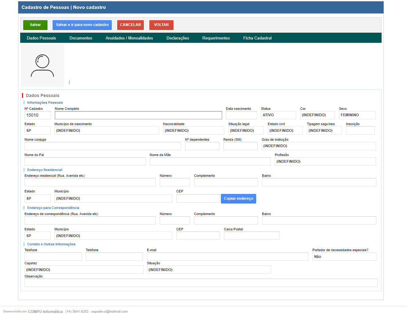Click the suporte-ci@hotmail.com footer email
This screenshot has width=407, height=316.
point(110,311)
